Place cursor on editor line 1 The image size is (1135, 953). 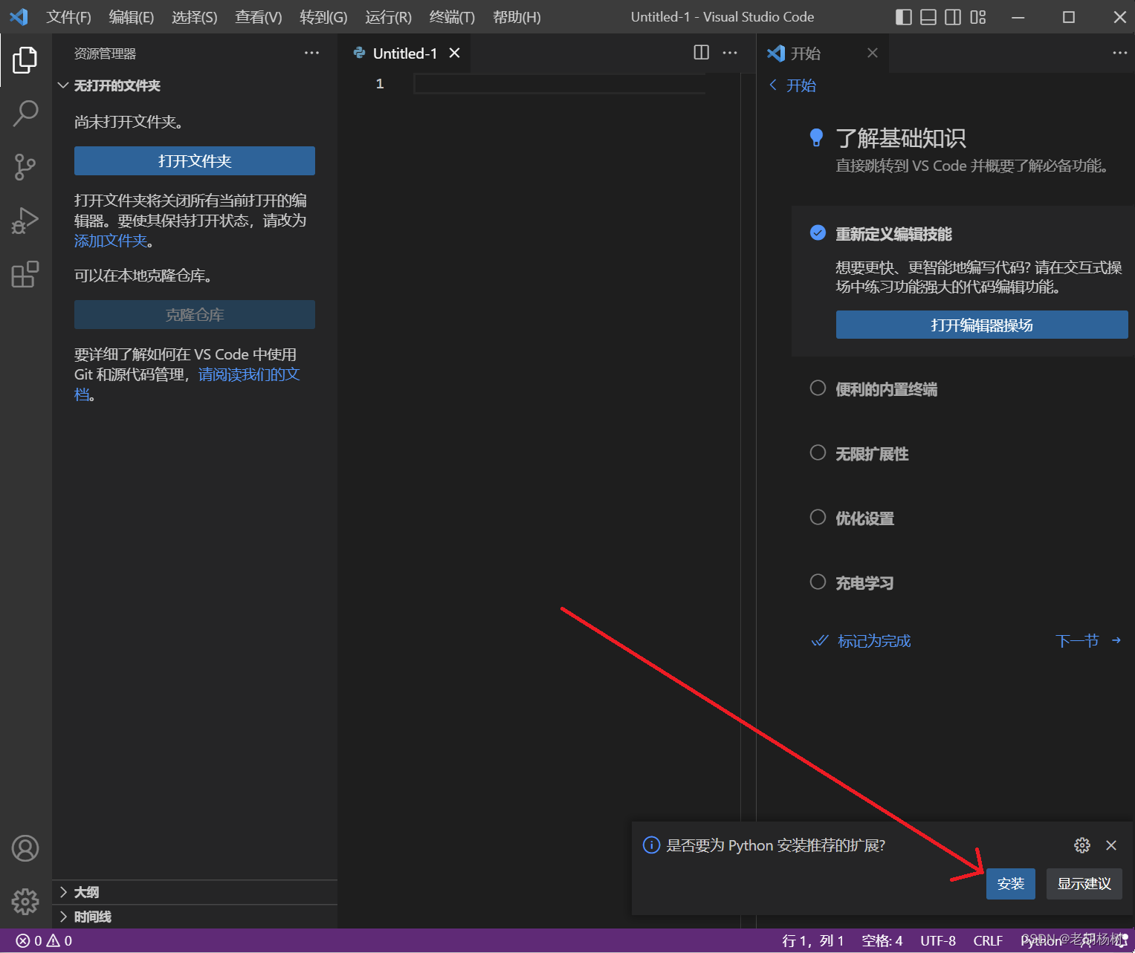click(559, 84)
